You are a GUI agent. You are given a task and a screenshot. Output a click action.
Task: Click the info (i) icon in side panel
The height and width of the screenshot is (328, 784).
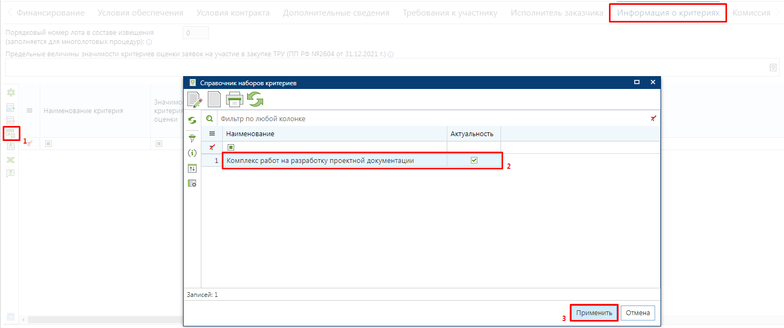pos(192,153)
